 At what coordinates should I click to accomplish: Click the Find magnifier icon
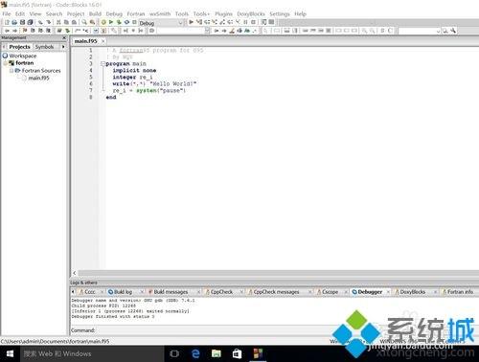pos(84,22)
